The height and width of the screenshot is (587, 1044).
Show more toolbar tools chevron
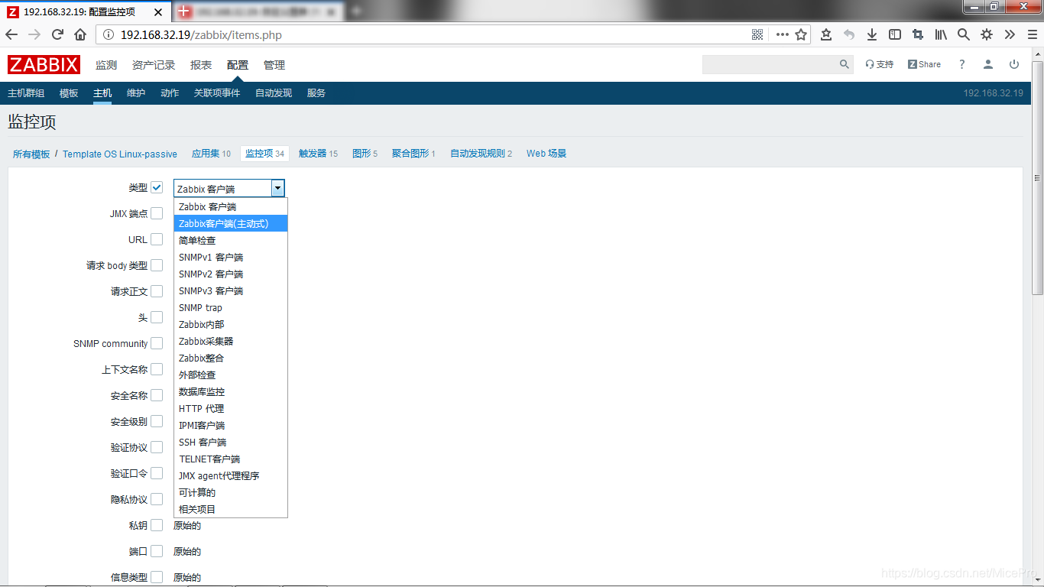tap(1010, 34)
